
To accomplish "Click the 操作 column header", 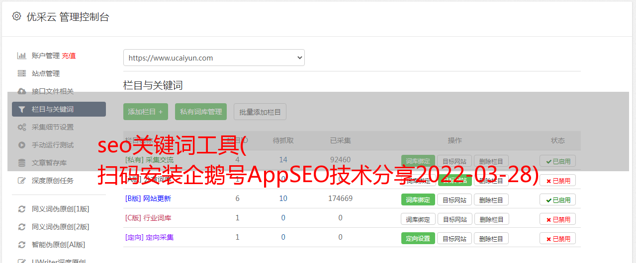I will pos(454,140).
